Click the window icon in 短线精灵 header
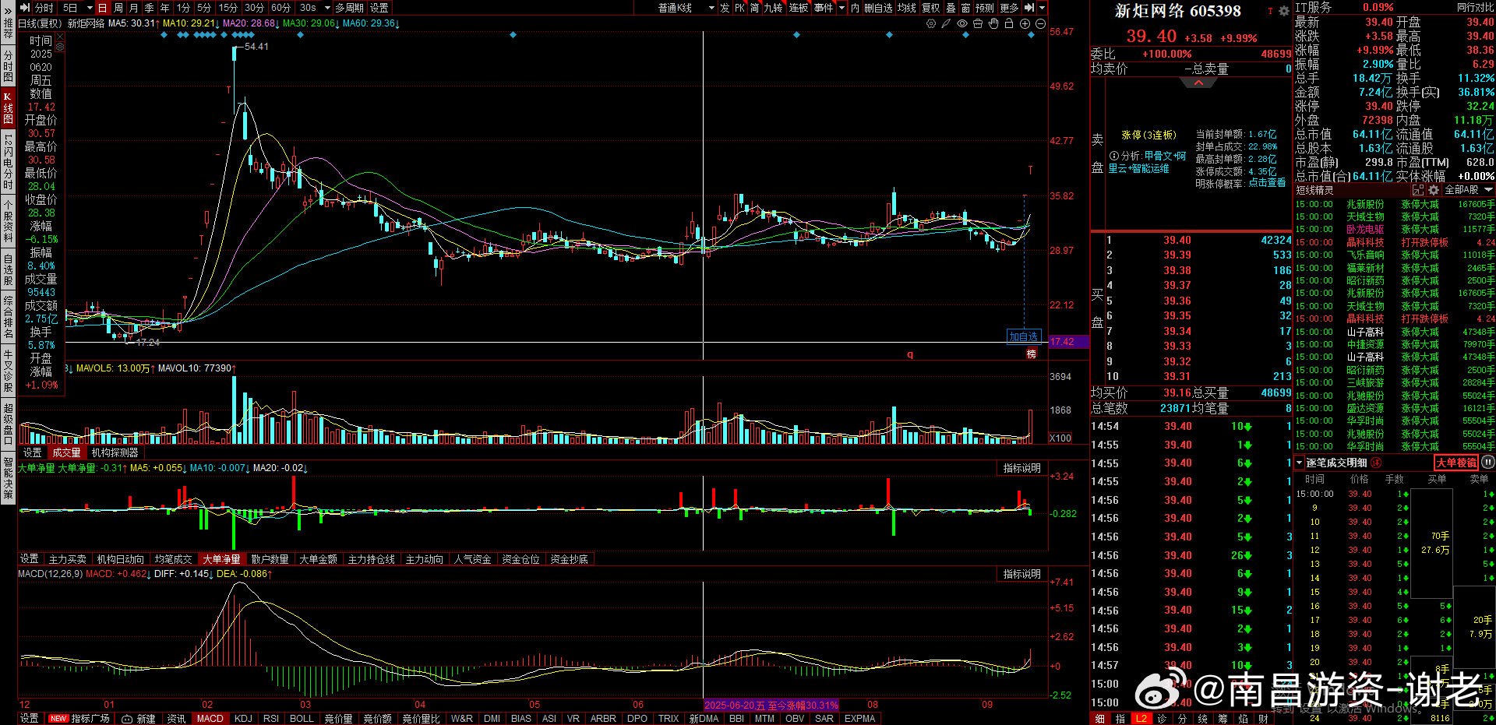Image resolution: width=1496 pixels, height=725 pixels. point(1418,190)
